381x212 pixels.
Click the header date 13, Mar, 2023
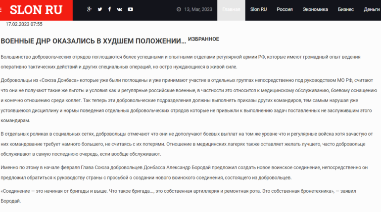point(197,9)
